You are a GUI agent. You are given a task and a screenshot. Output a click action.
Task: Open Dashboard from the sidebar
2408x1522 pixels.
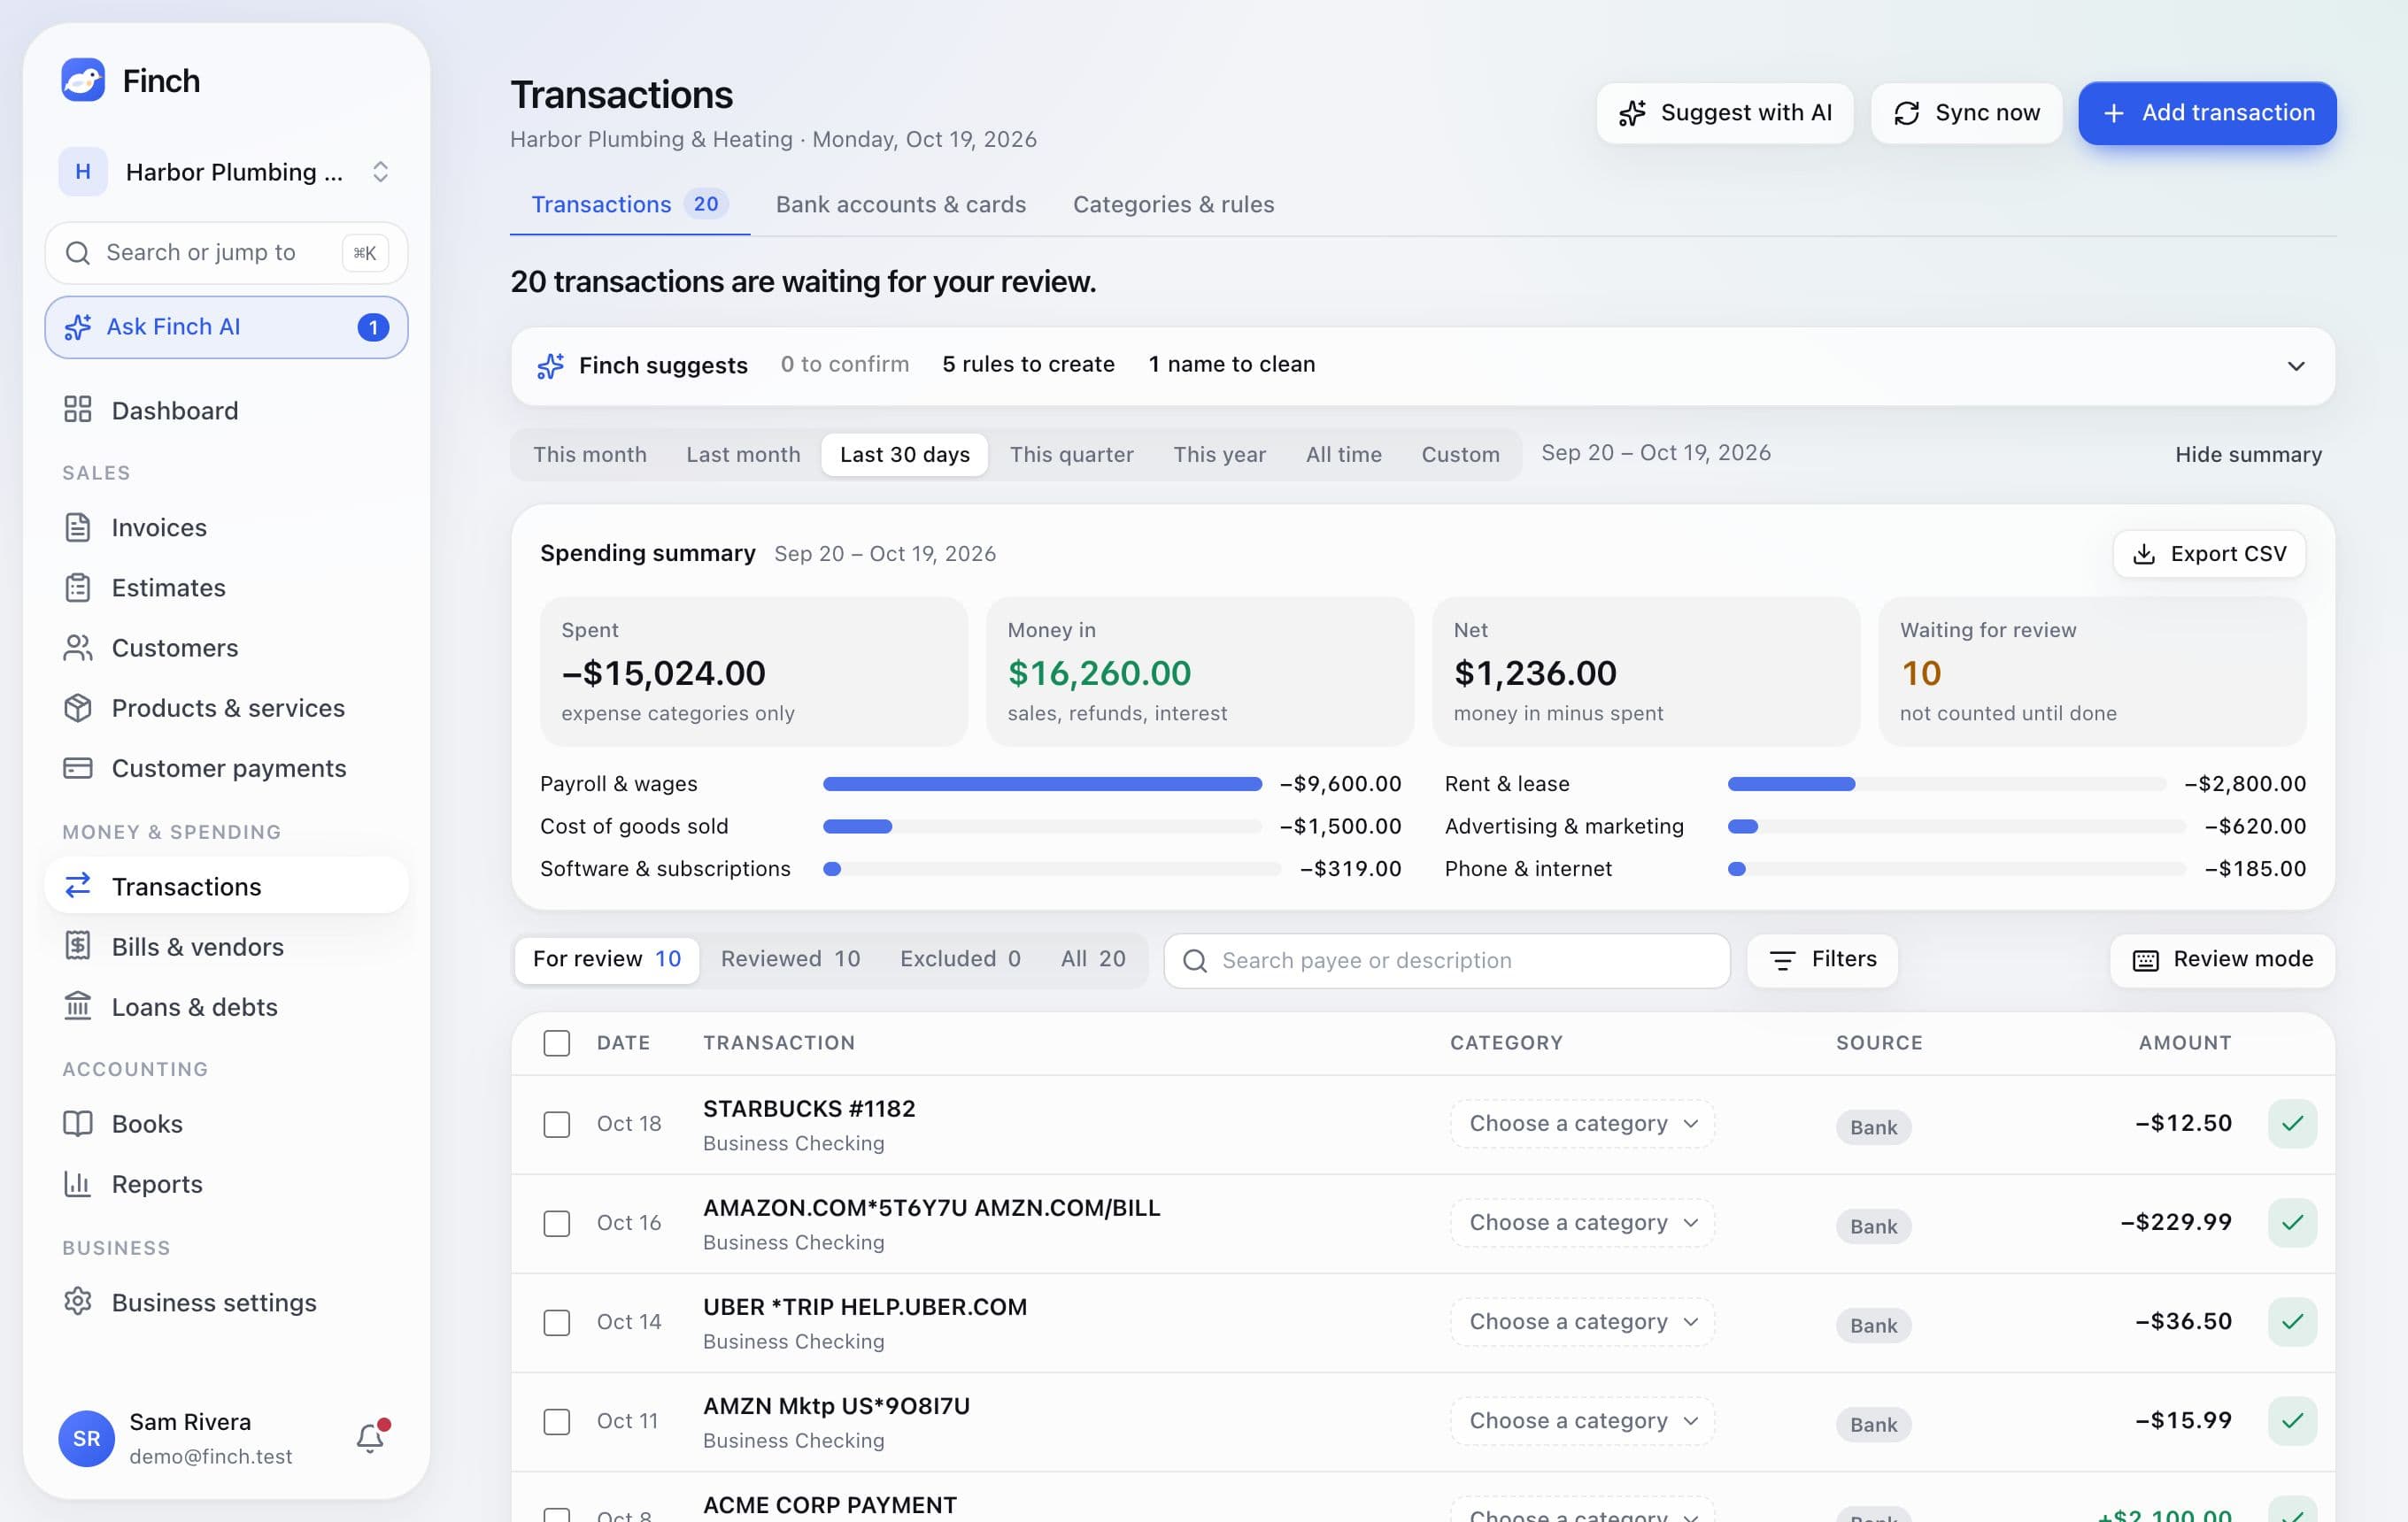click(226, 411)
